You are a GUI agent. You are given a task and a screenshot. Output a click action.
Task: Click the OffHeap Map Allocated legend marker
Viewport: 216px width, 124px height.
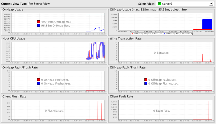pyautogui.click(x=164, y=34)
